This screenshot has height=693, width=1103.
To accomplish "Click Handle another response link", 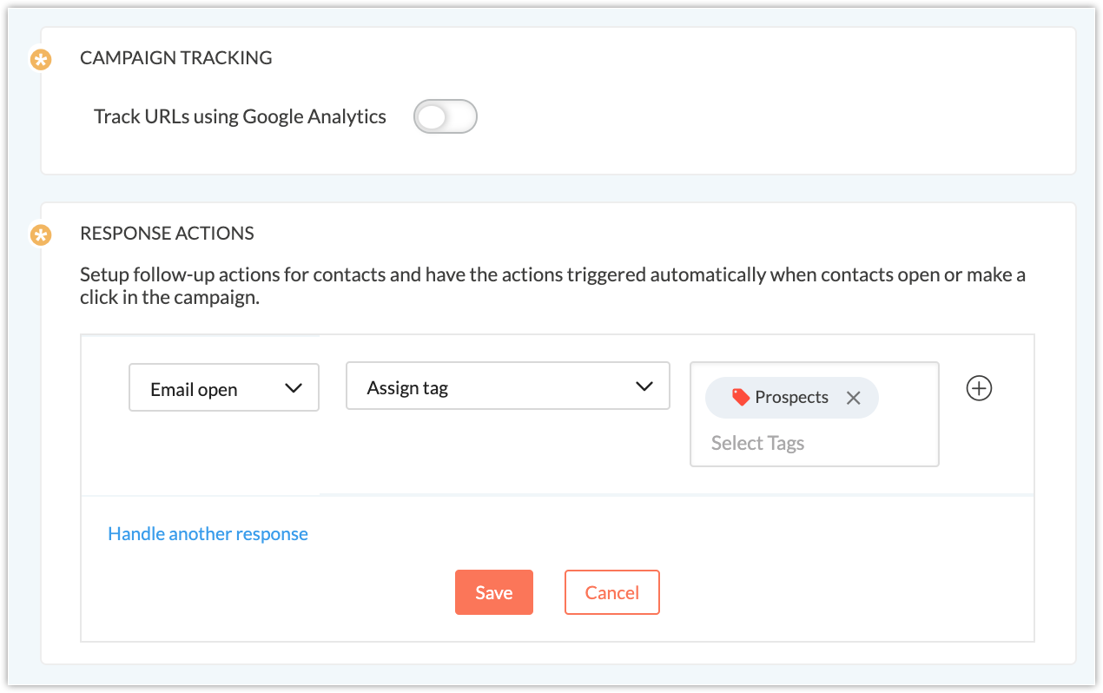I will coord(208,533).
